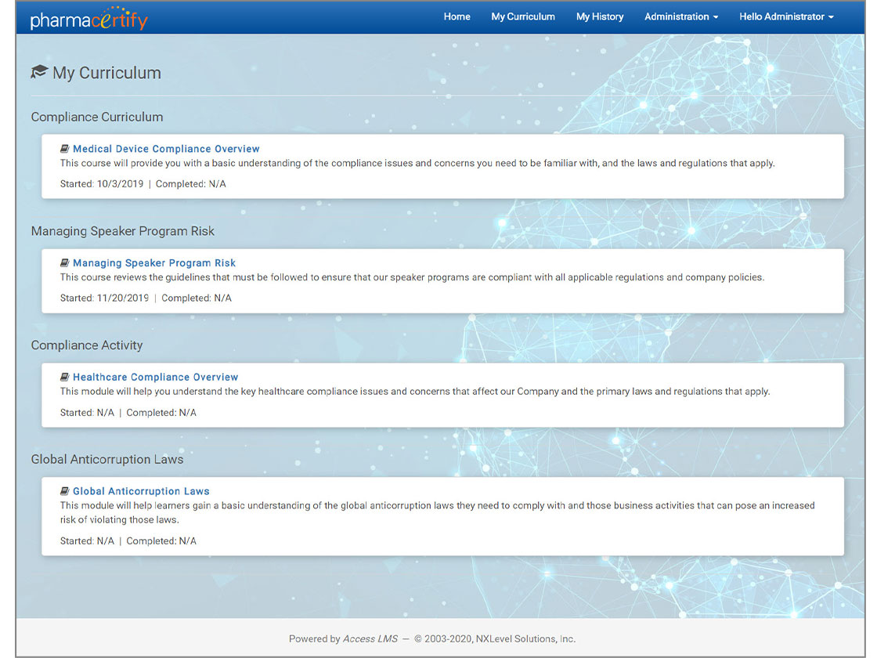Screen dimensions: 877x658
Task: Open the Hello Administrator user menu
Action: (x=785, y=16)
